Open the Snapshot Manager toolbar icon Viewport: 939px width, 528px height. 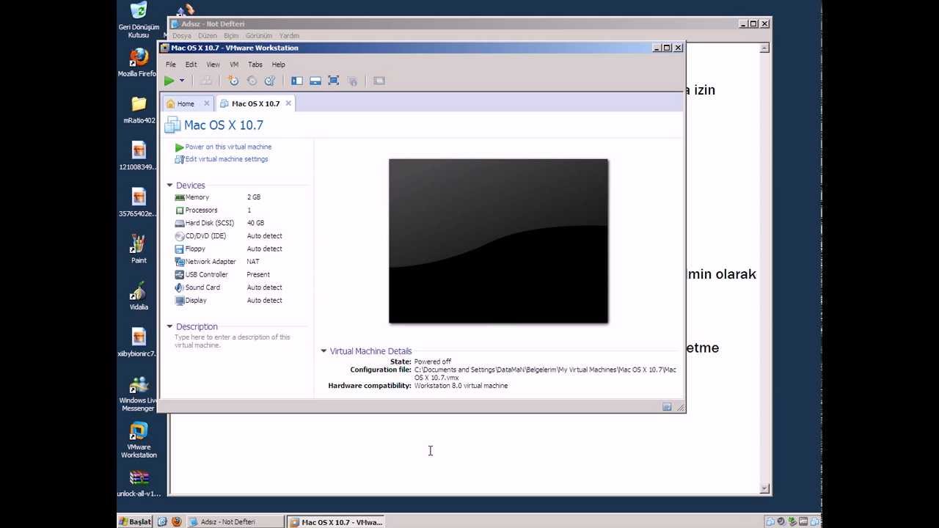click(270, 81)
